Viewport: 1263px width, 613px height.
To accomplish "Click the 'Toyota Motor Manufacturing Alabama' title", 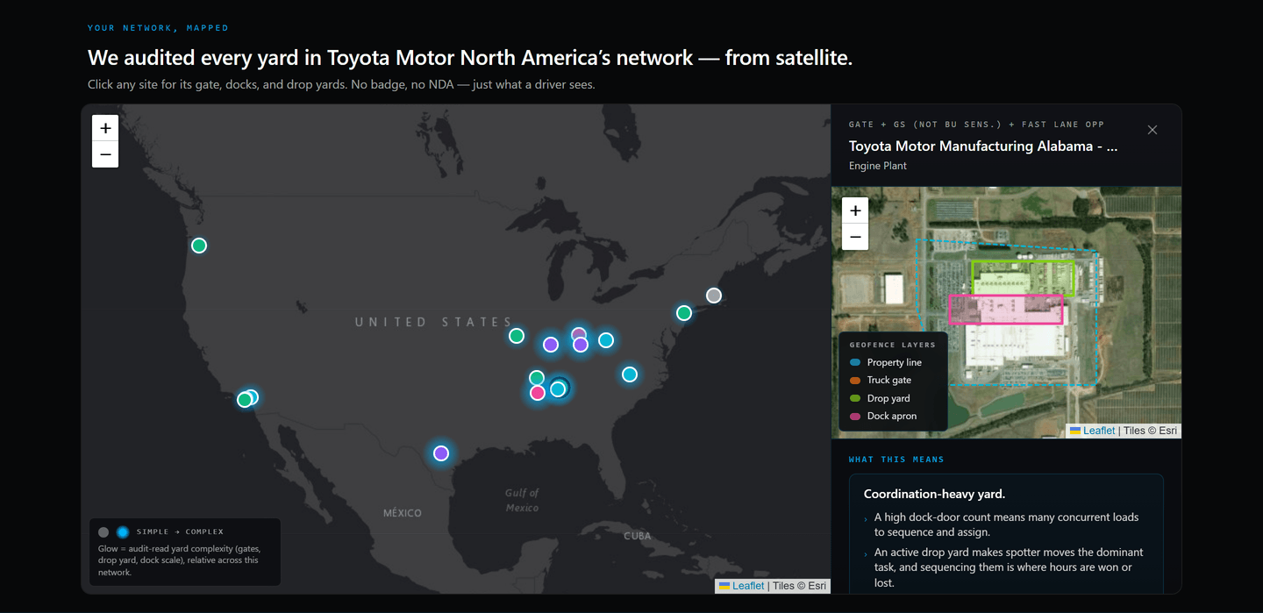I will 983,146.
